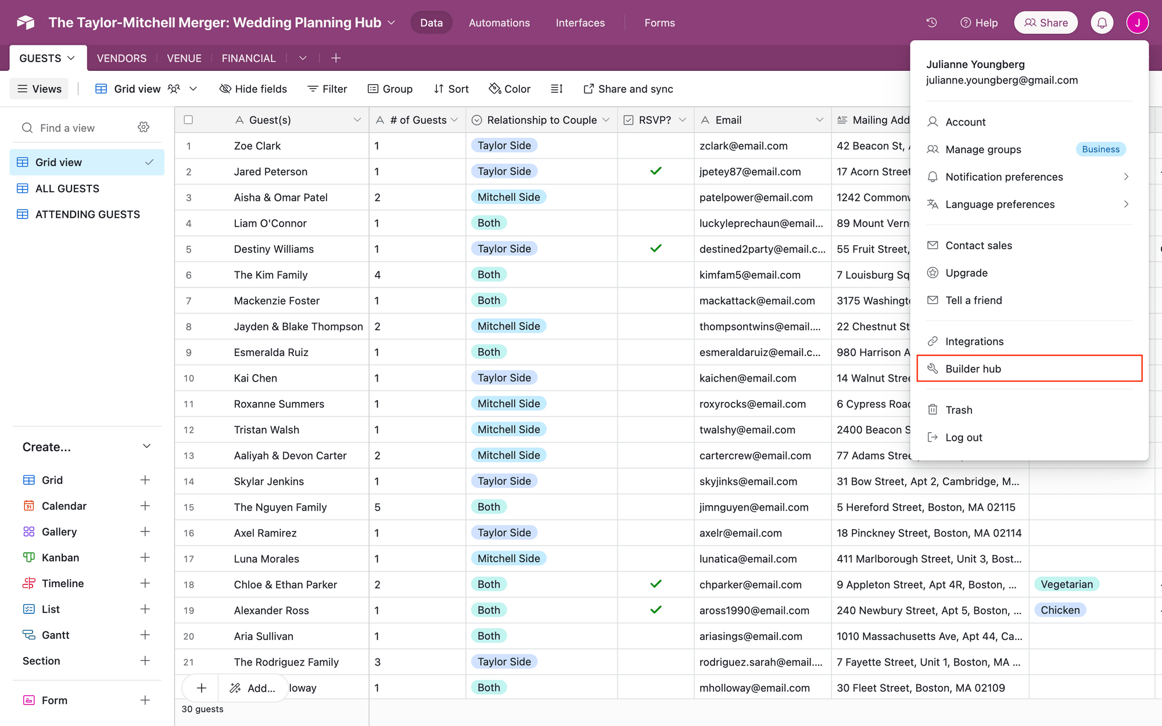Expand the additional tabs chevron menu

click(303, 57)
